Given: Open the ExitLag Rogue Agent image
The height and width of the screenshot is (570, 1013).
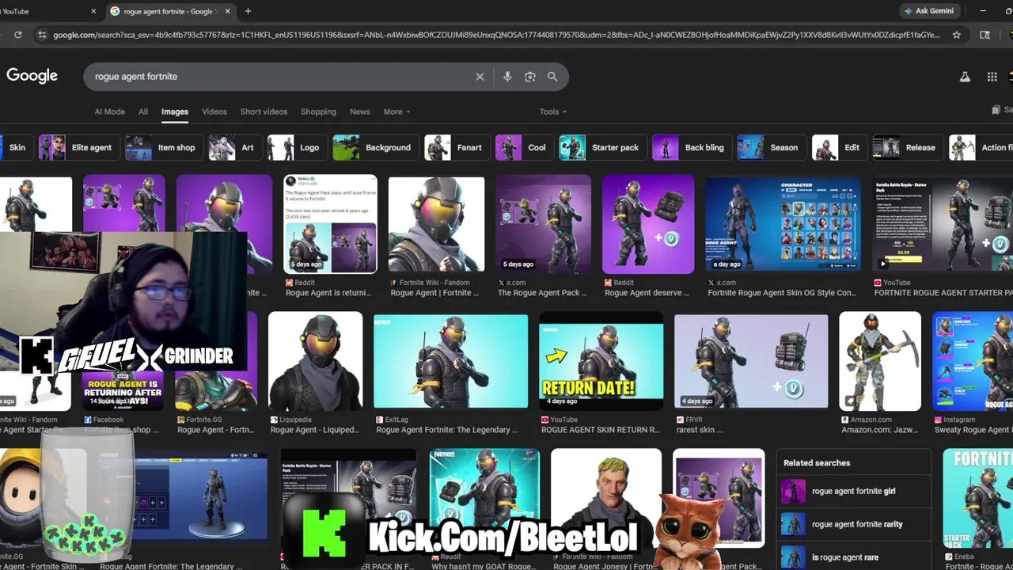Looking at the screenshot, I should coord(451,361).
